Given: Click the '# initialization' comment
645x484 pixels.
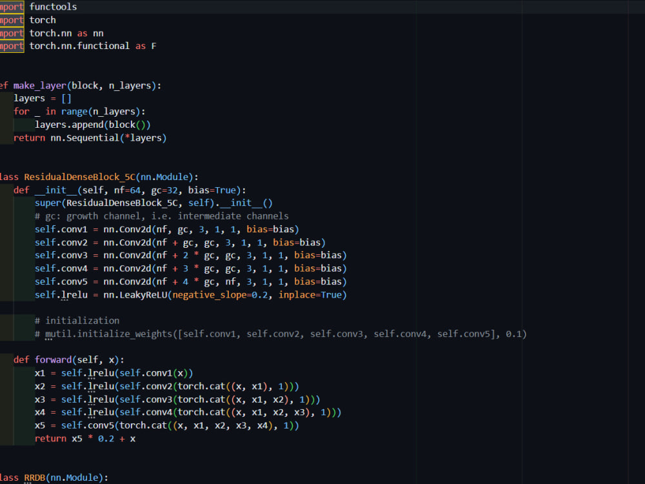Looking at the screenshot, I should 77,321.
